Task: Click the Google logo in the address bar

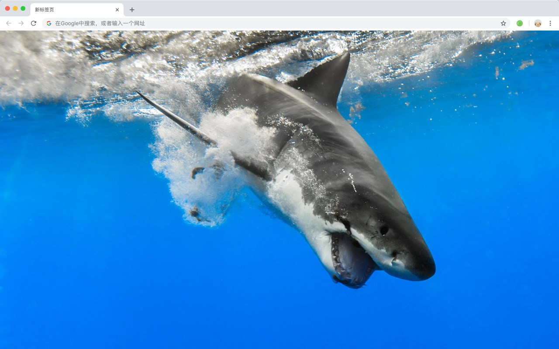Action: tap(49, 23)
